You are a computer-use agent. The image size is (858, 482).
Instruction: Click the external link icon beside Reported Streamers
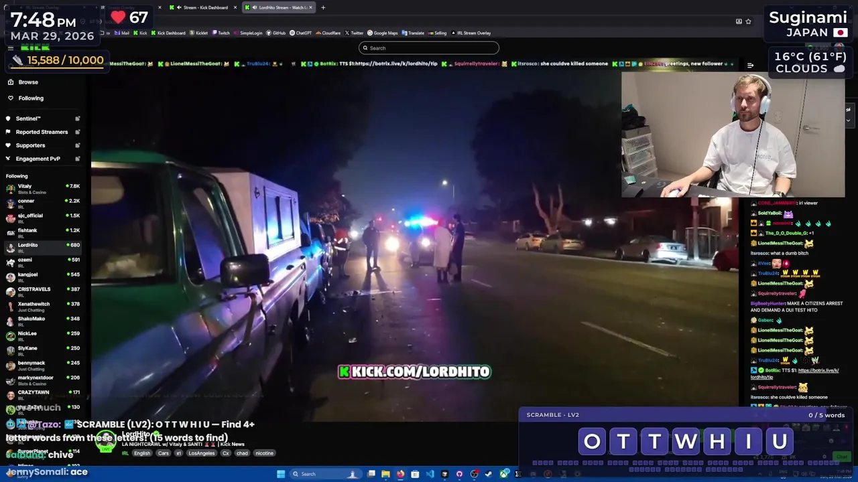click(x=78, y=132)
